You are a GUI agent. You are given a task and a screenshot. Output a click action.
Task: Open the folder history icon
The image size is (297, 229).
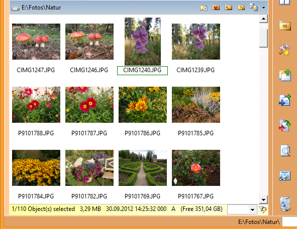[x=204, y=8]
